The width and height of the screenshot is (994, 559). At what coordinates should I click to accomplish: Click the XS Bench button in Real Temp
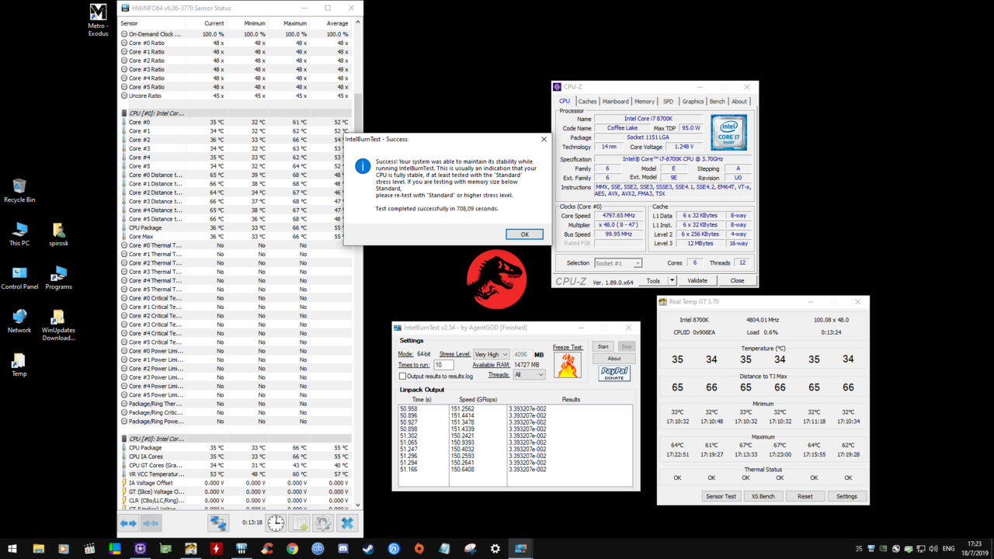coord(763,496)
